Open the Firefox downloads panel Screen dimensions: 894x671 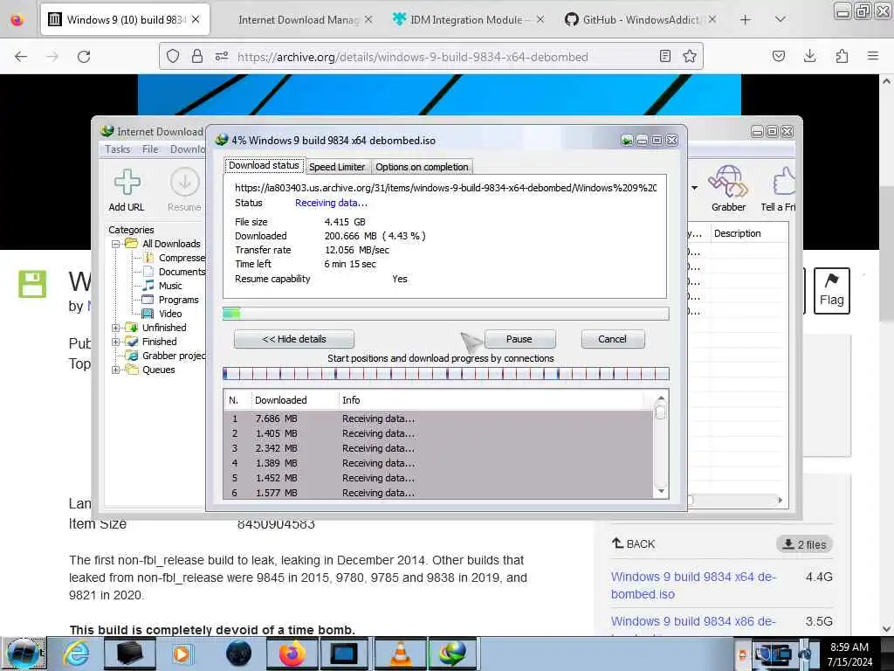pos(809,56)
